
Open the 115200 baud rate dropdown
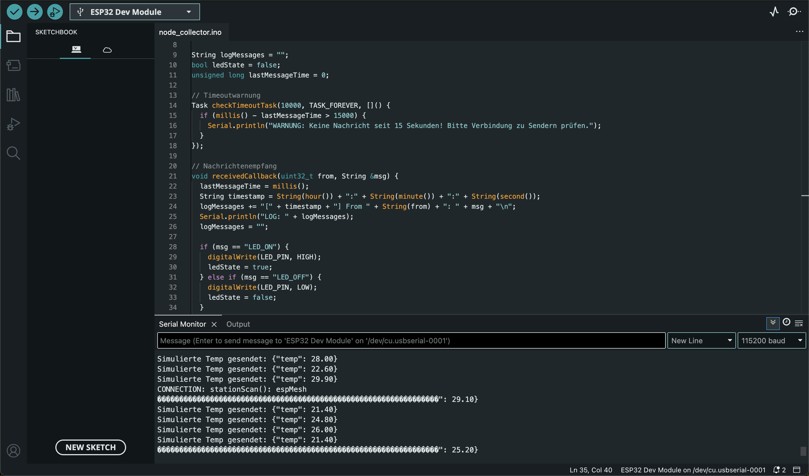coord(772,341)
